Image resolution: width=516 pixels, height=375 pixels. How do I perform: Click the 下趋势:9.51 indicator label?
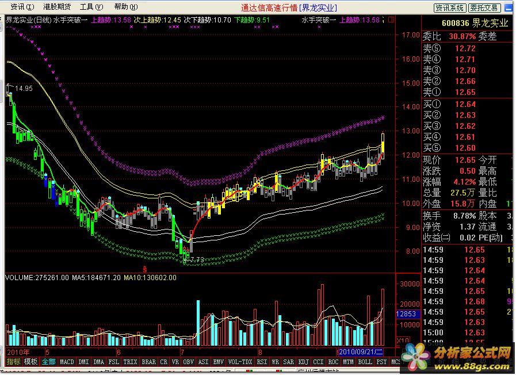click(x=252, y=20)
